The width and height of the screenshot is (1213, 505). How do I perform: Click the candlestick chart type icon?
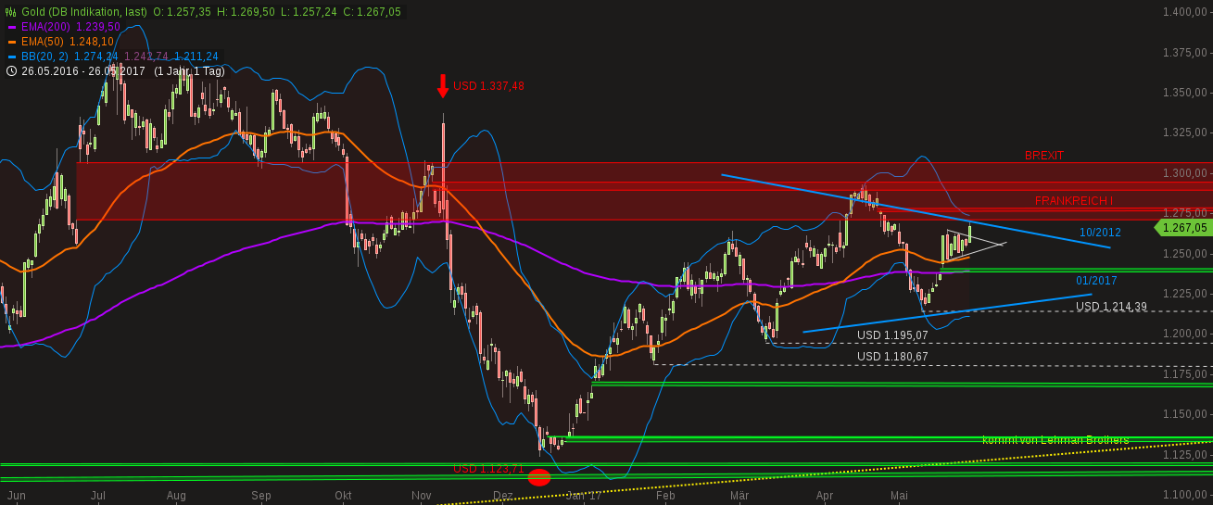coord(12,12)
